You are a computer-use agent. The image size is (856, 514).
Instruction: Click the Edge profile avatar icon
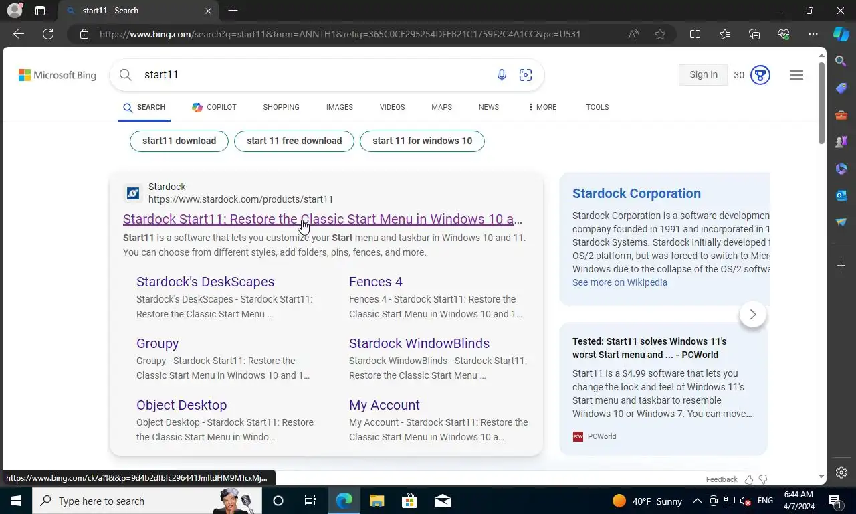click(15, 11)
